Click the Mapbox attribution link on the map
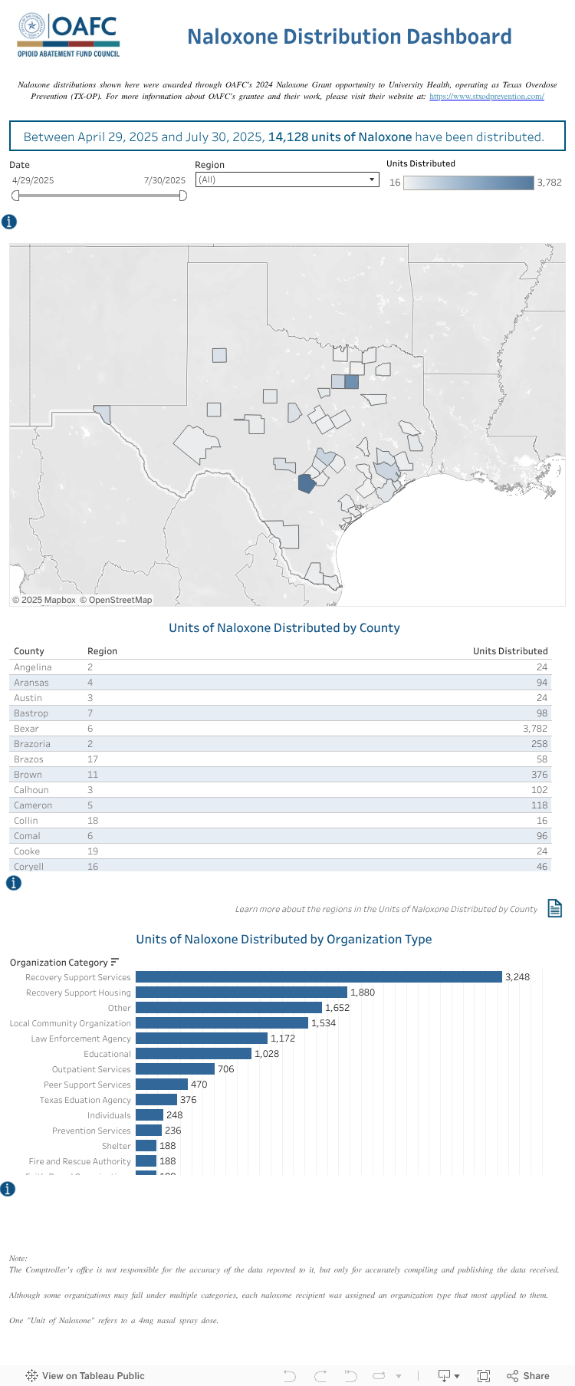 pos(44,600)
